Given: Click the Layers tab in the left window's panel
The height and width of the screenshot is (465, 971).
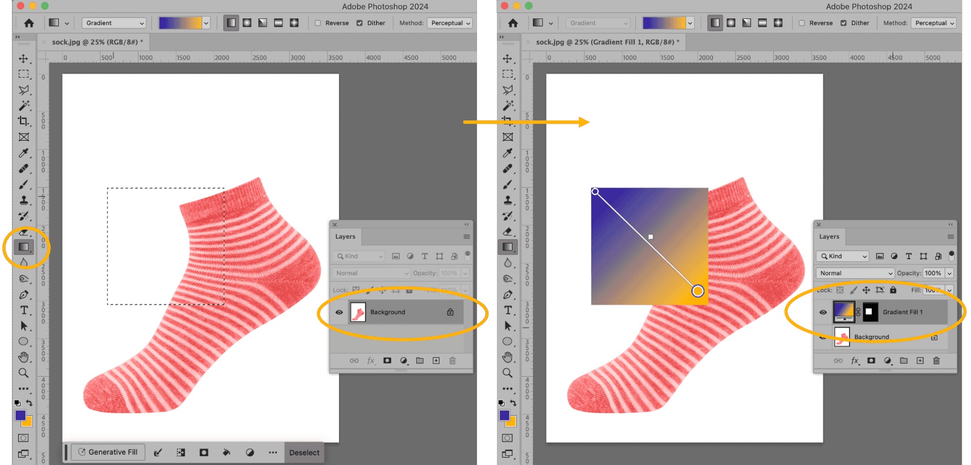Looking at the screenshot, I should click(x=345, y=236).
